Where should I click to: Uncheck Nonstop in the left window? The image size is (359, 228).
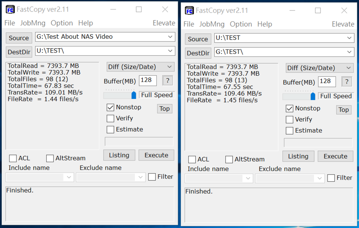[x=110, y=108]
